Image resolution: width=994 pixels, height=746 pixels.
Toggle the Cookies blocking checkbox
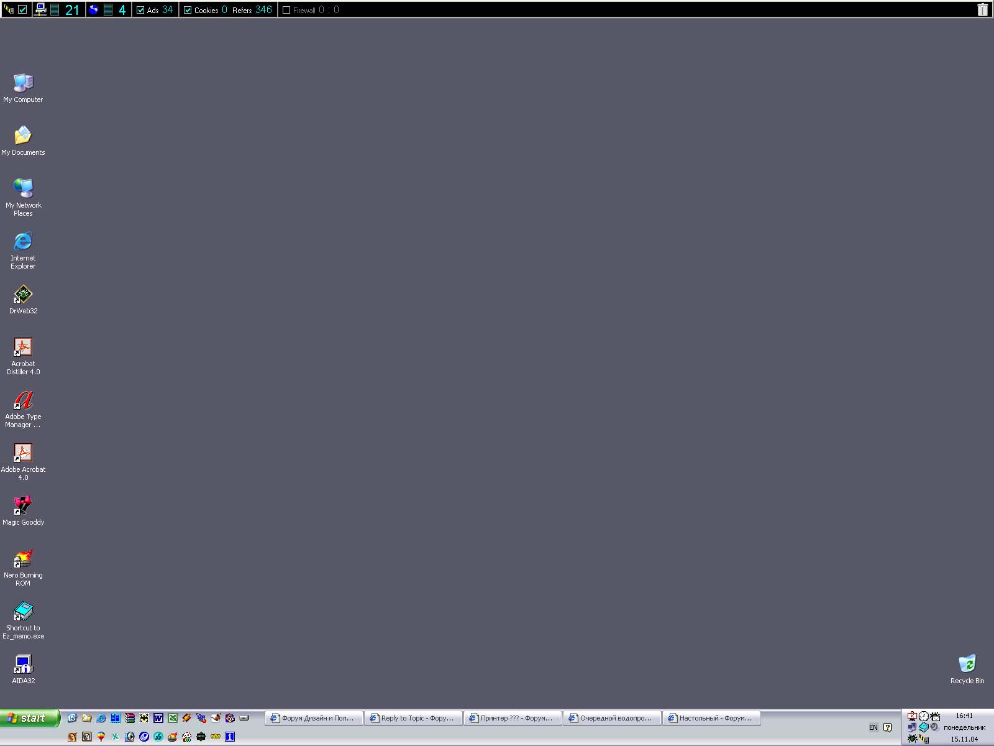[x=188, y=10]
